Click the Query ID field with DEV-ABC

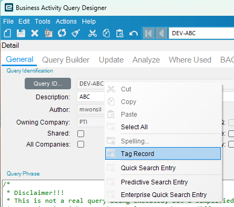pyautogui.click(x=90, y=84)
